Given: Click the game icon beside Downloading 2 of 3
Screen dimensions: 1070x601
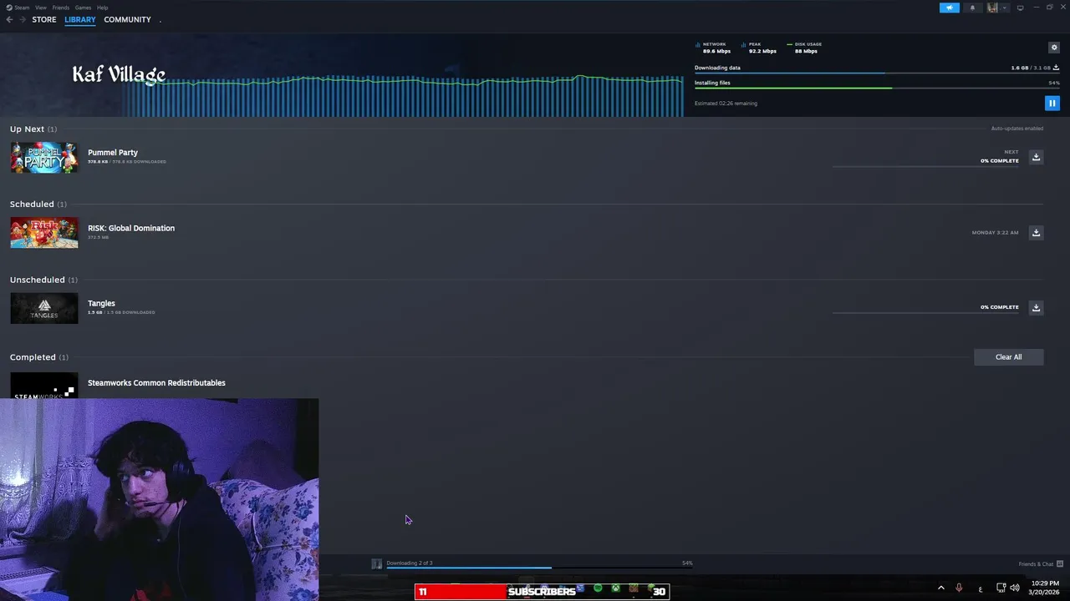Looking at the screenshot, I should [x=376, y=564].
